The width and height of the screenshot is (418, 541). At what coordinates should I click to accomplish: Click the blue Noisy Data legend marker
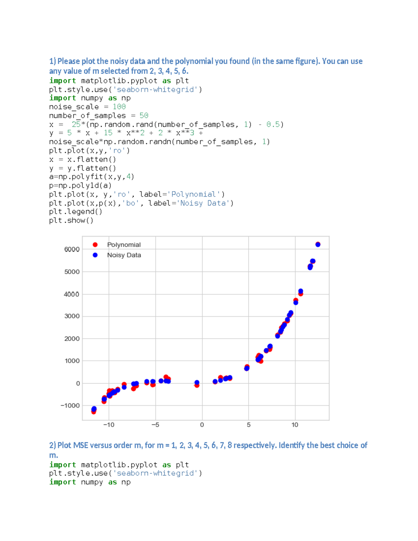point(95,255)
